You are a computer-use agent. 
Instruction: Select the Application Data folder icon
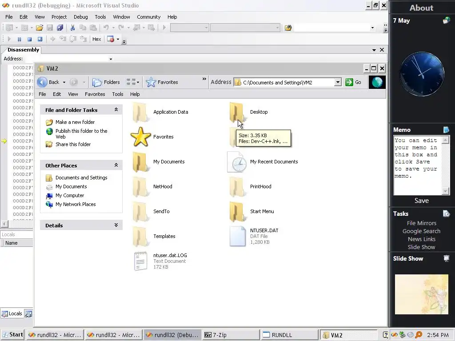tap(140, 112)
